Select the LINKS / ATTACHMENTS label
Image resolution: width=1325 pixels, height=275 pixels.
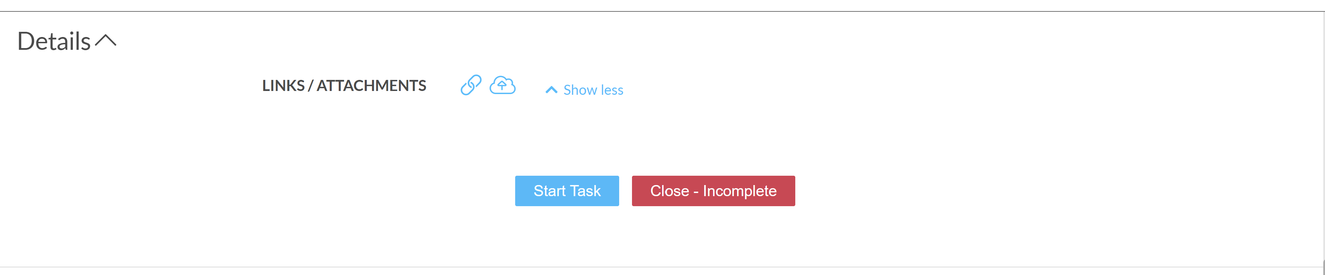click(344, 85)
